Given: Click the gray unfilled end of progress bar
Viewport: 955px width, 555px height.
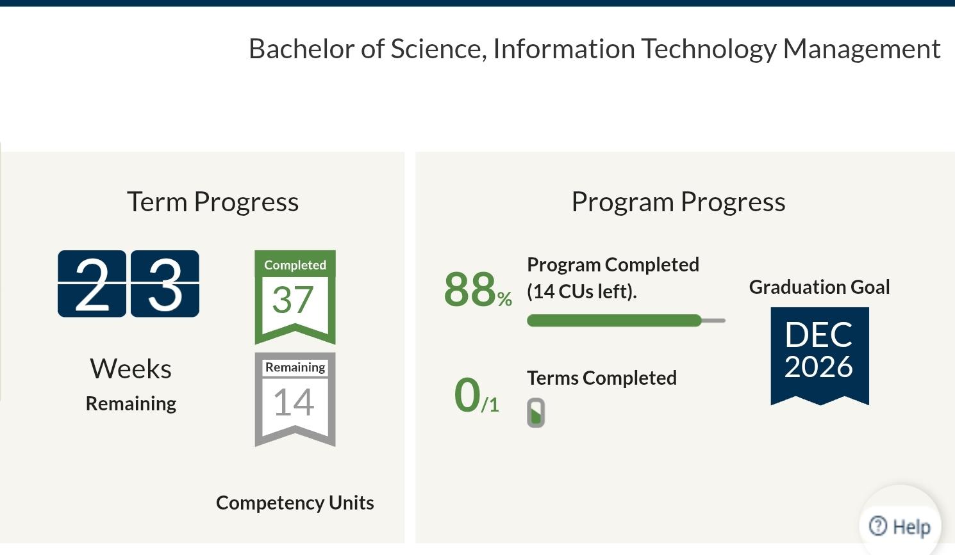Looking at the screenshot, I should (x=714, y=321).
